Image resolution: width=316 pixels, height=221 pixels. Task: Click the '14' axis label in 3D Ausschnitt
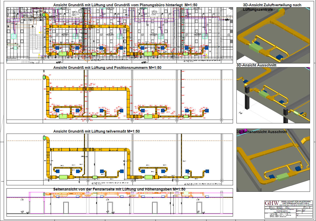(x=241, y=113)
